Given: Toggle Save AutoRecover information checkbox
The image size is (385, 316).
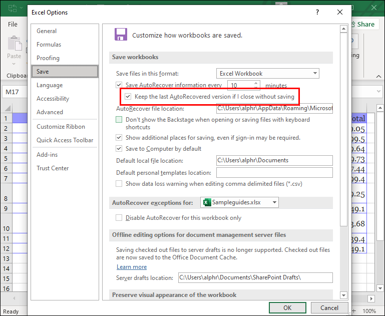Looking at the screenshot, I should click(119, 85).
